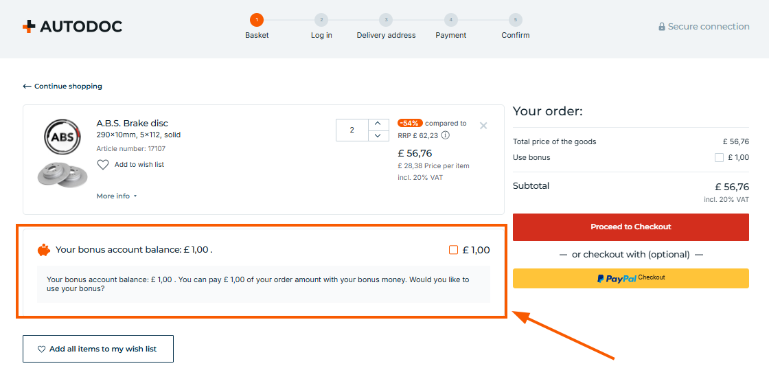
Task: Click the piggy bank bonus icon
Action: (44, 250)
